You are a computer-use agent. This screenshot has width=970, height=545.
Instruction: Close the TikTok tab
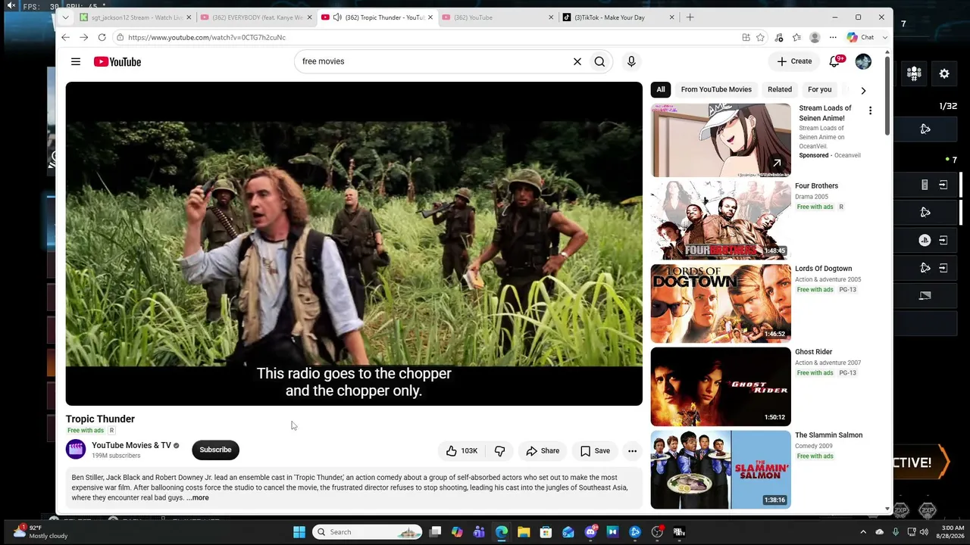pyautogui.click(x=672, y=17)
